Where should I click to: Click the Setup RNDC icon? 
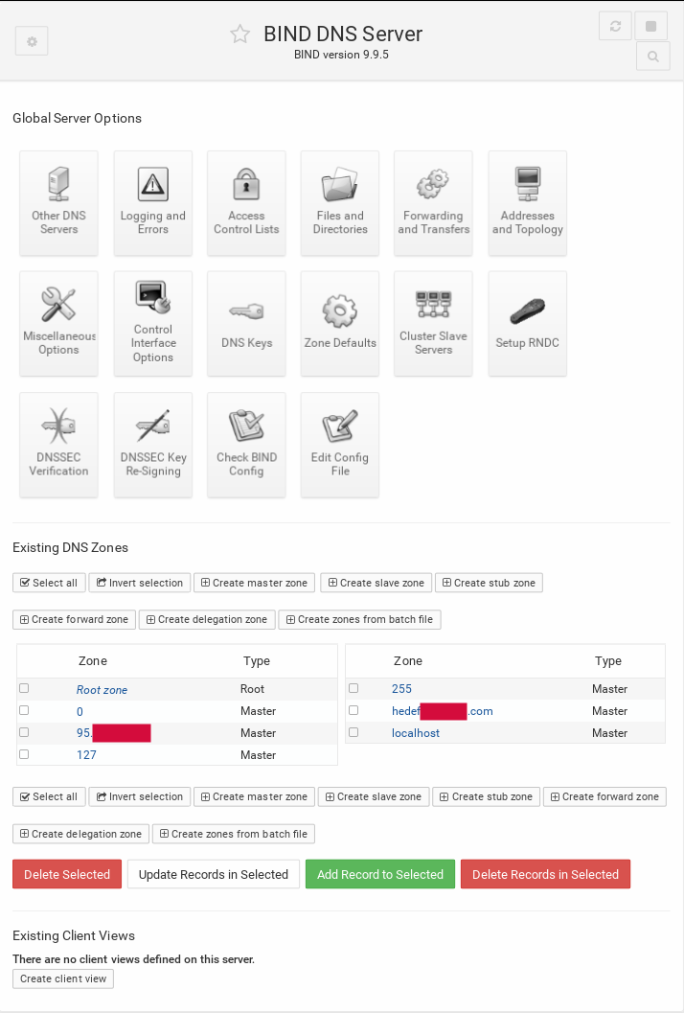point(527,323)
